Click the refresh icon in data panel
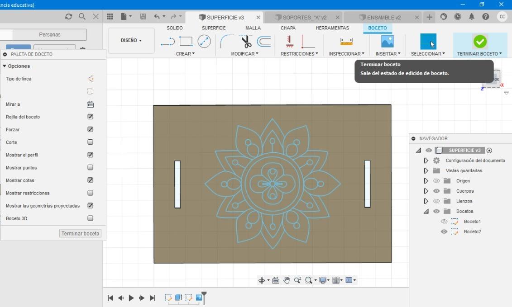This screenshot has width=512, height=307. click(x=68, y=16)
